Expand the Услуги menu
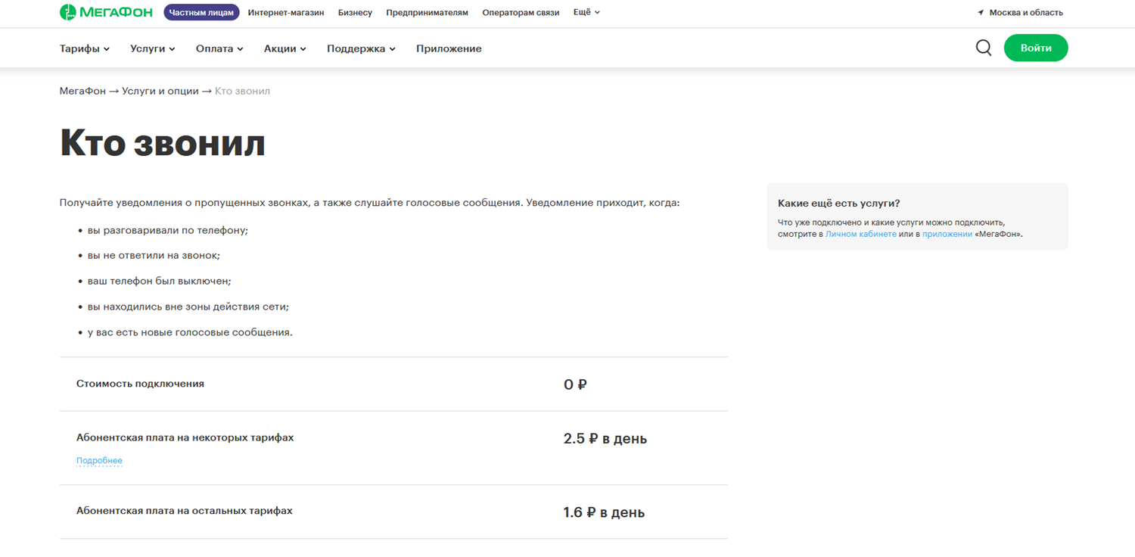 (153, 48)
